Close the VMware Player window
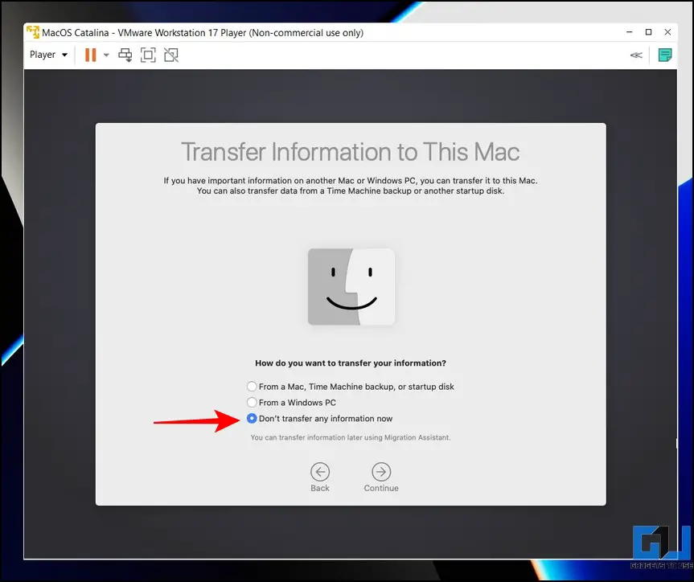The height and width of the screenshot is (582, 694). pos(671,33)
